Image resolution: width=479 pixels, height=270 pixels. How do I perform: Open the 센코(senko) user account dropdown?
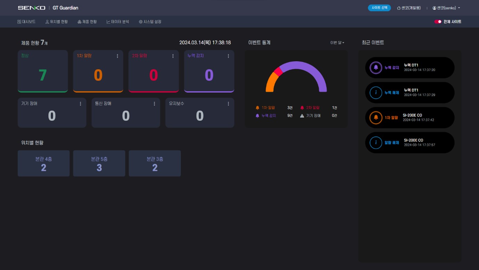(446, 8)
